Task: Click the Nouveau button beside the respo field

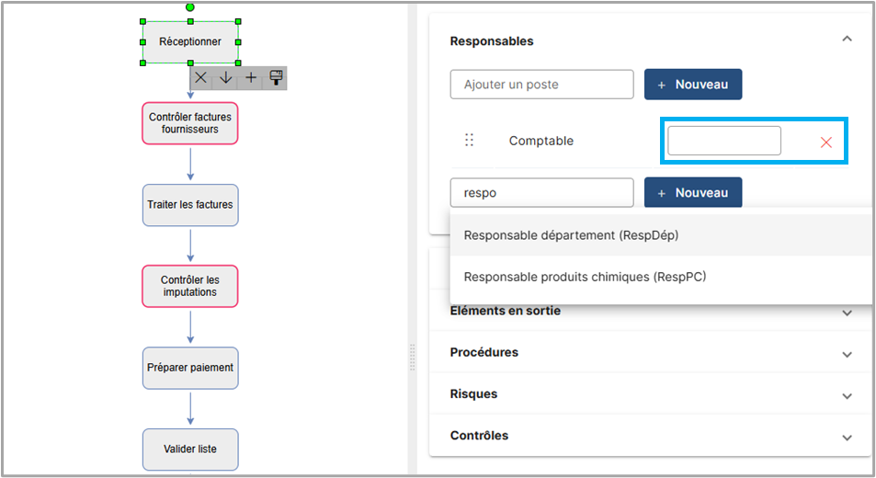Action: tap(693, 193)
